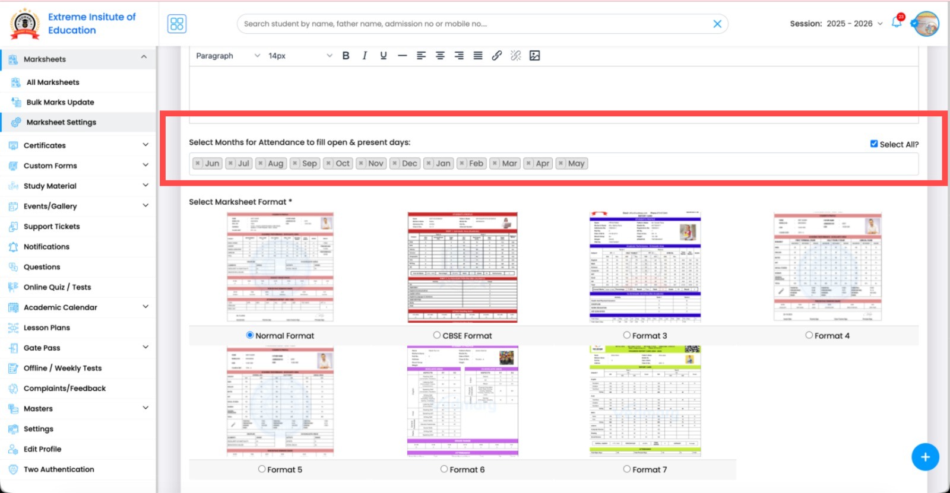Open the user profile avatar
The width and height of the screenshot is (950, 493).
click(x=926, y=24)
